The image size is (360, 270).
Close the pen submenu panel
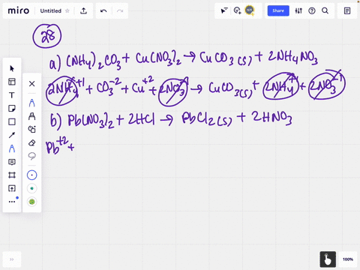31,83
